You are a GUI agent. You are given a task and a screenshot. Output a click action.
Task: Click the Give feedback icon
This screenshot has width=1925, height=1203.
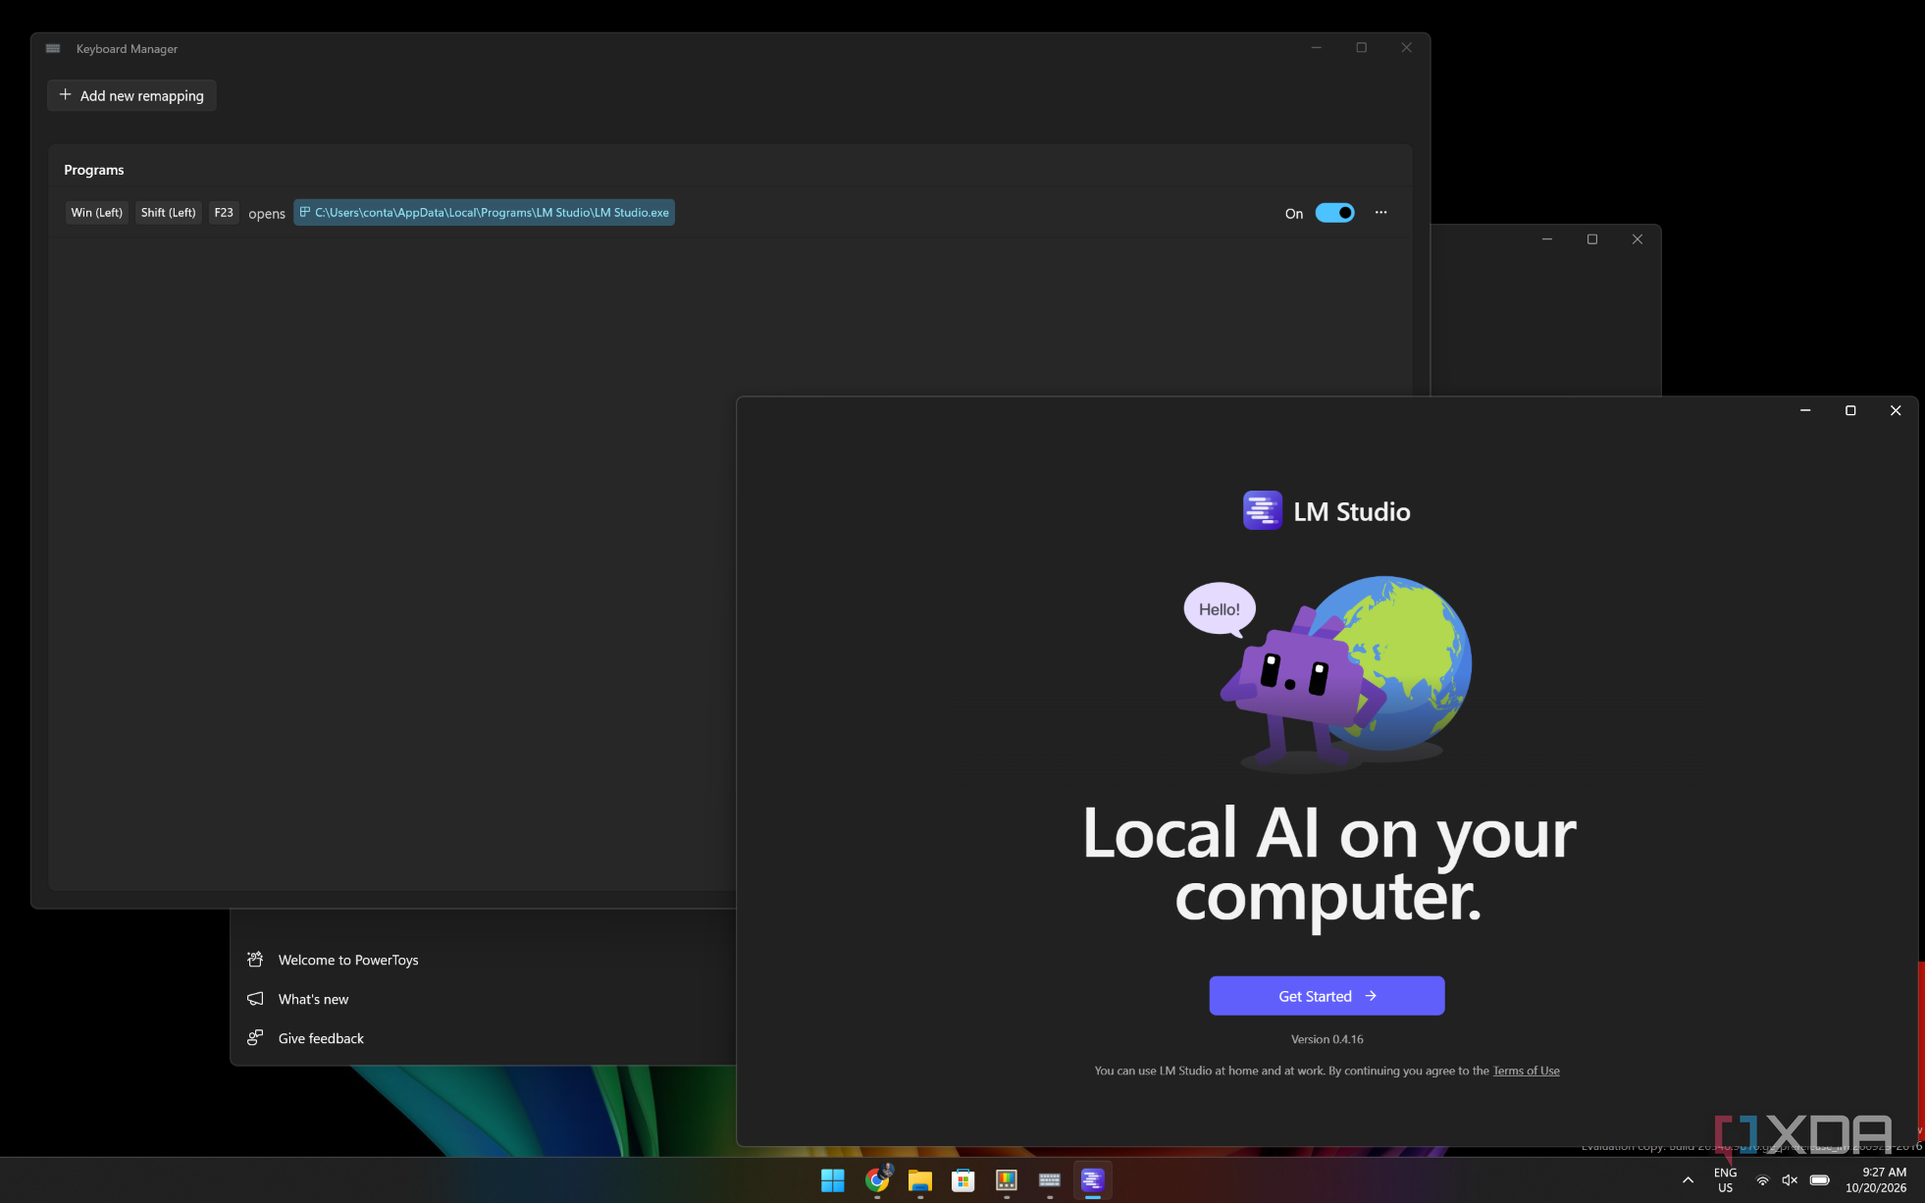[255, 1038]
